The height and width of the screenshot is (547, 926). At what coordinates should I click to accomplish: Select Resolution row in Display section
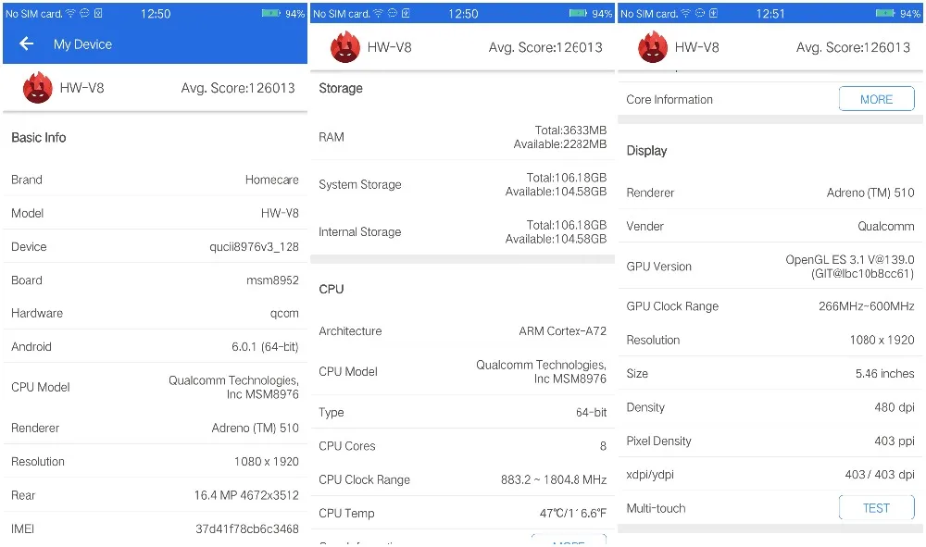tap(770, 340)
